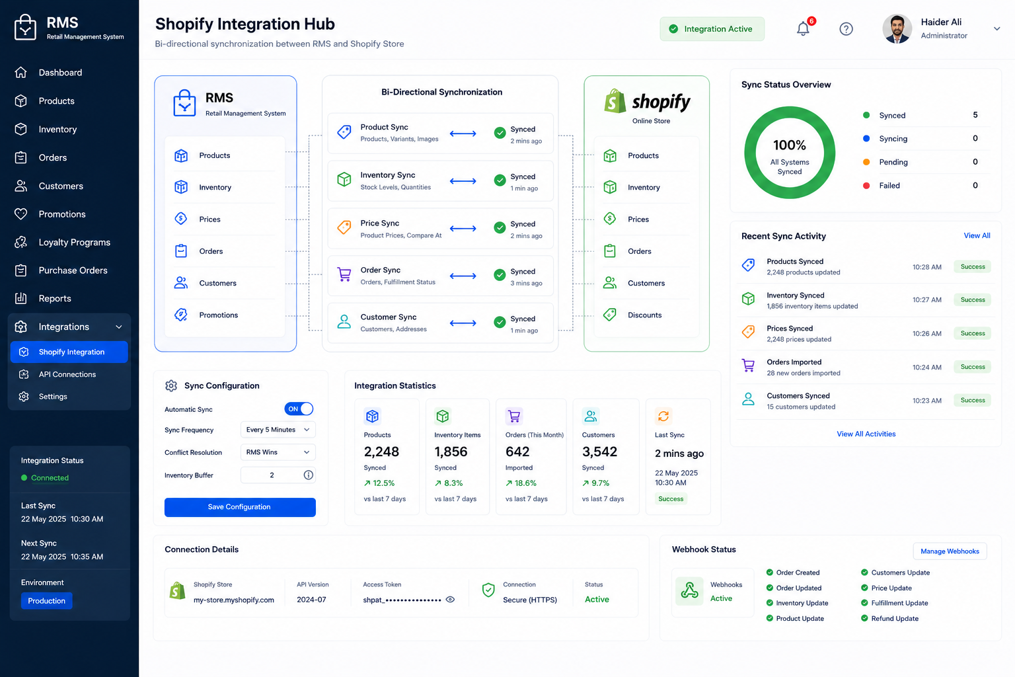Click the Last Sync refresh icon
Image resolution: width=1015 pixels, height=677 pixels.
663,416
